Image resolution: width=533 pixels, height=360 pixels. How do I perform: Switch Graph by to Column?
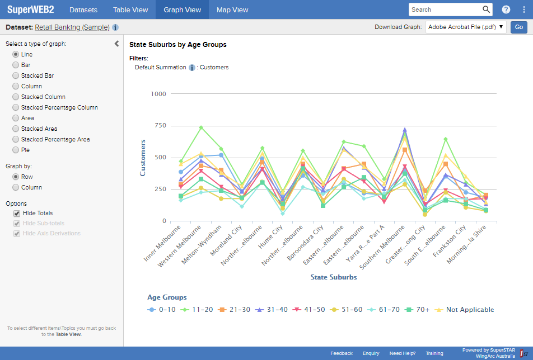click(x=15, y=187)
